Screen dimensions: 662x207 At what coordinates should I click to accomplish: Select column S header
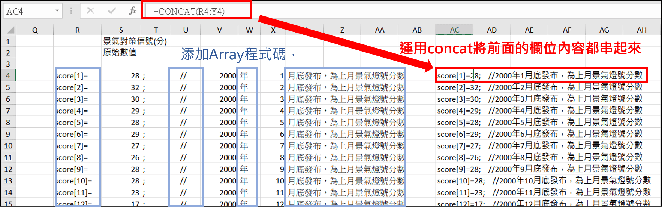click(121, 30)
